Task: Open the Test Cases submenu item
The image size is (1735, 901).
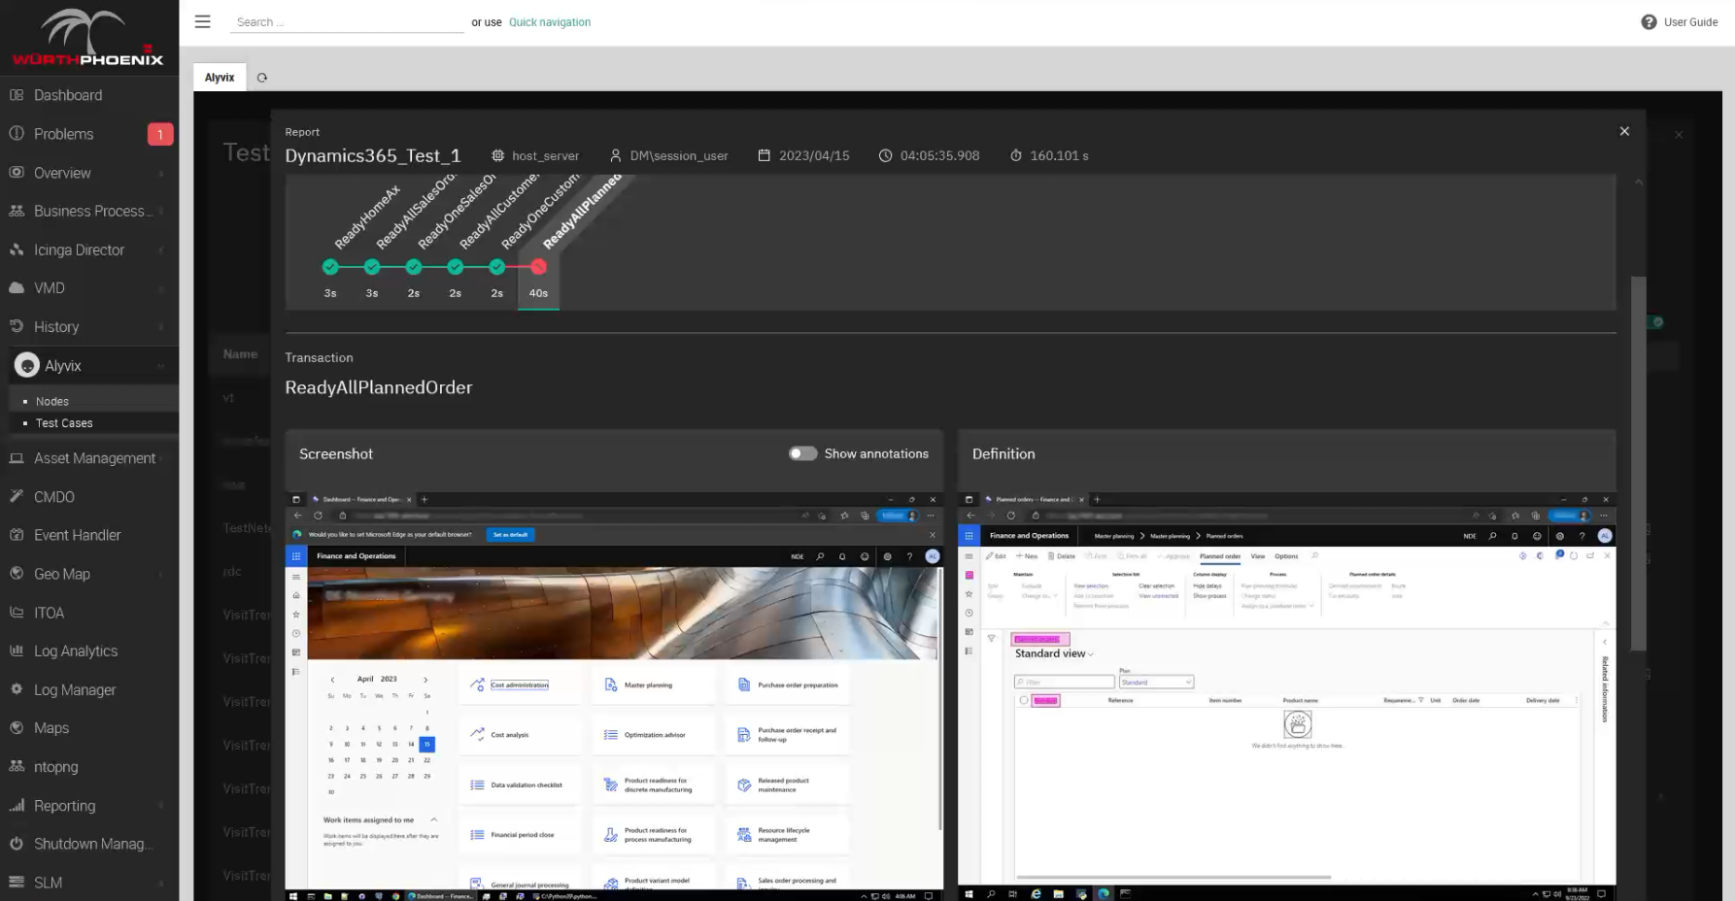Action: 64,423
